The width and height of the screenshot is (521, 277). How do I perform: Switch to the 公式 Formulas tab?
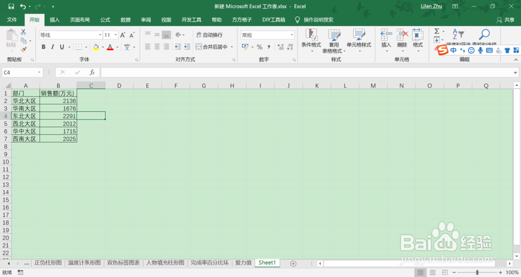pos(105,20)
